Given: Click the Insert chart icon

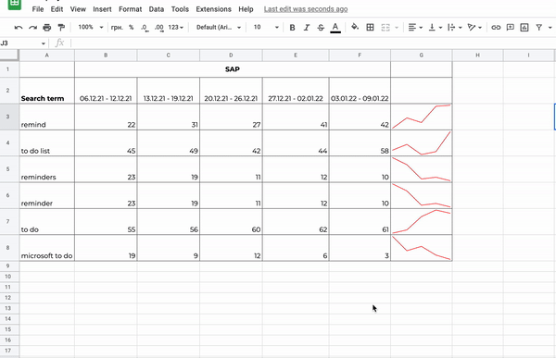Looking at the screenshot, I should point(524,27).
